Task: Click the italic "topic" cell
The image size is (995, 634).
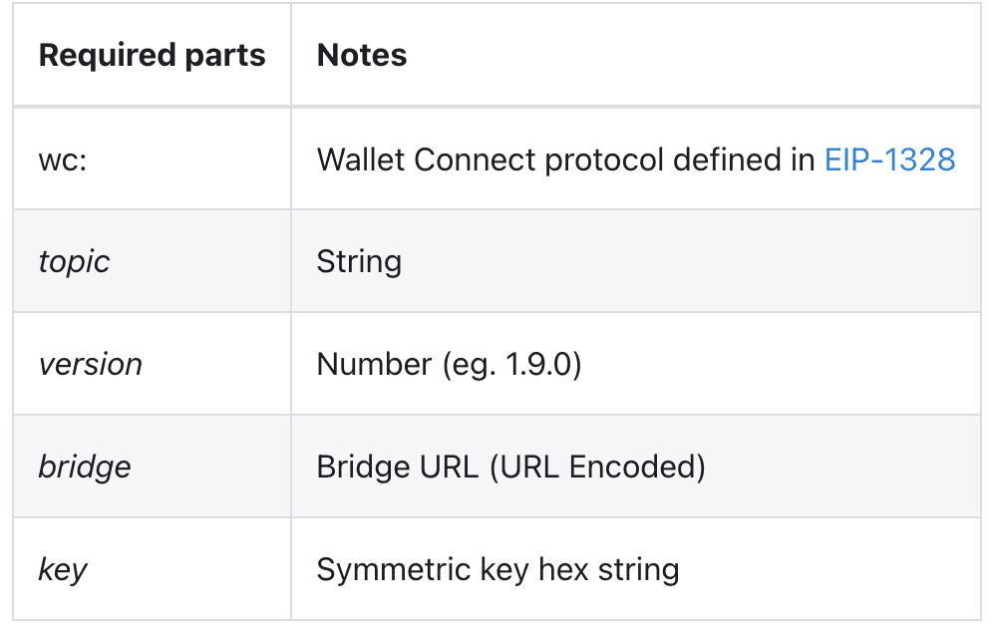Action: tap(74, 262)
